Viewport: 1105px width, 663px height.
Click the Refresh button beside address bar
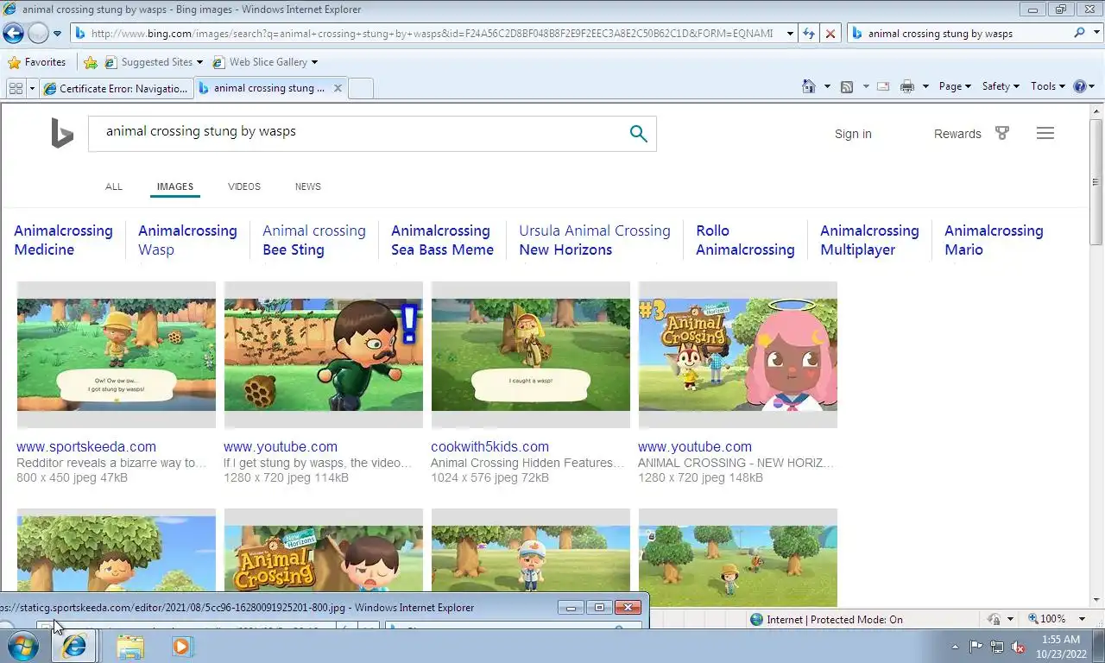[x=809, y=34]
